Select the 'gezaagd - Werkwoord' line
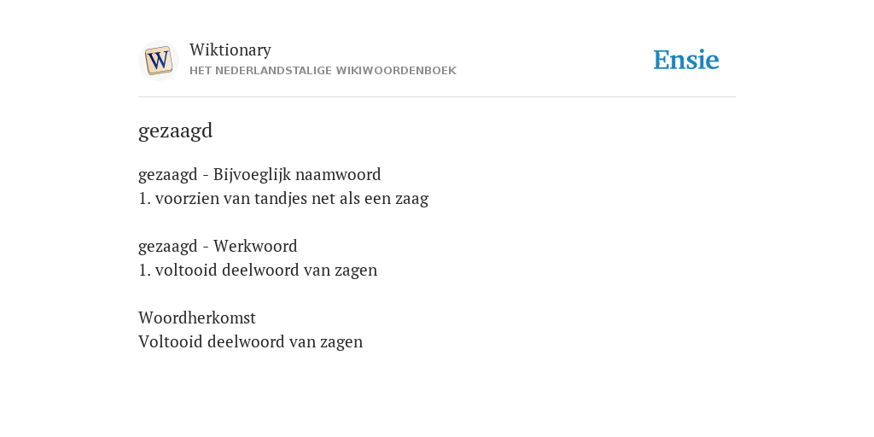The height and width of the screenshot is (437, 874). (x=218, y=247)
